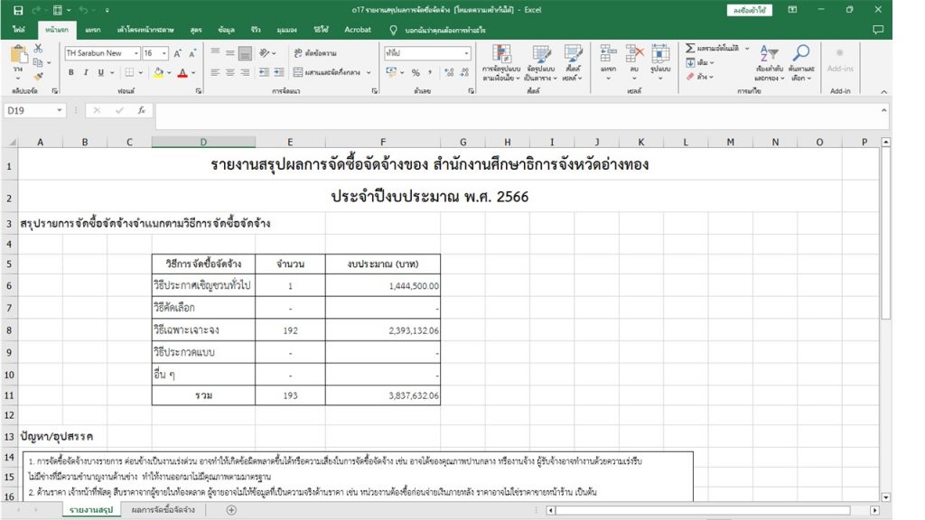
Task: Open the number format dropdown (ทั่วไป)
Action: coord(466,53)
